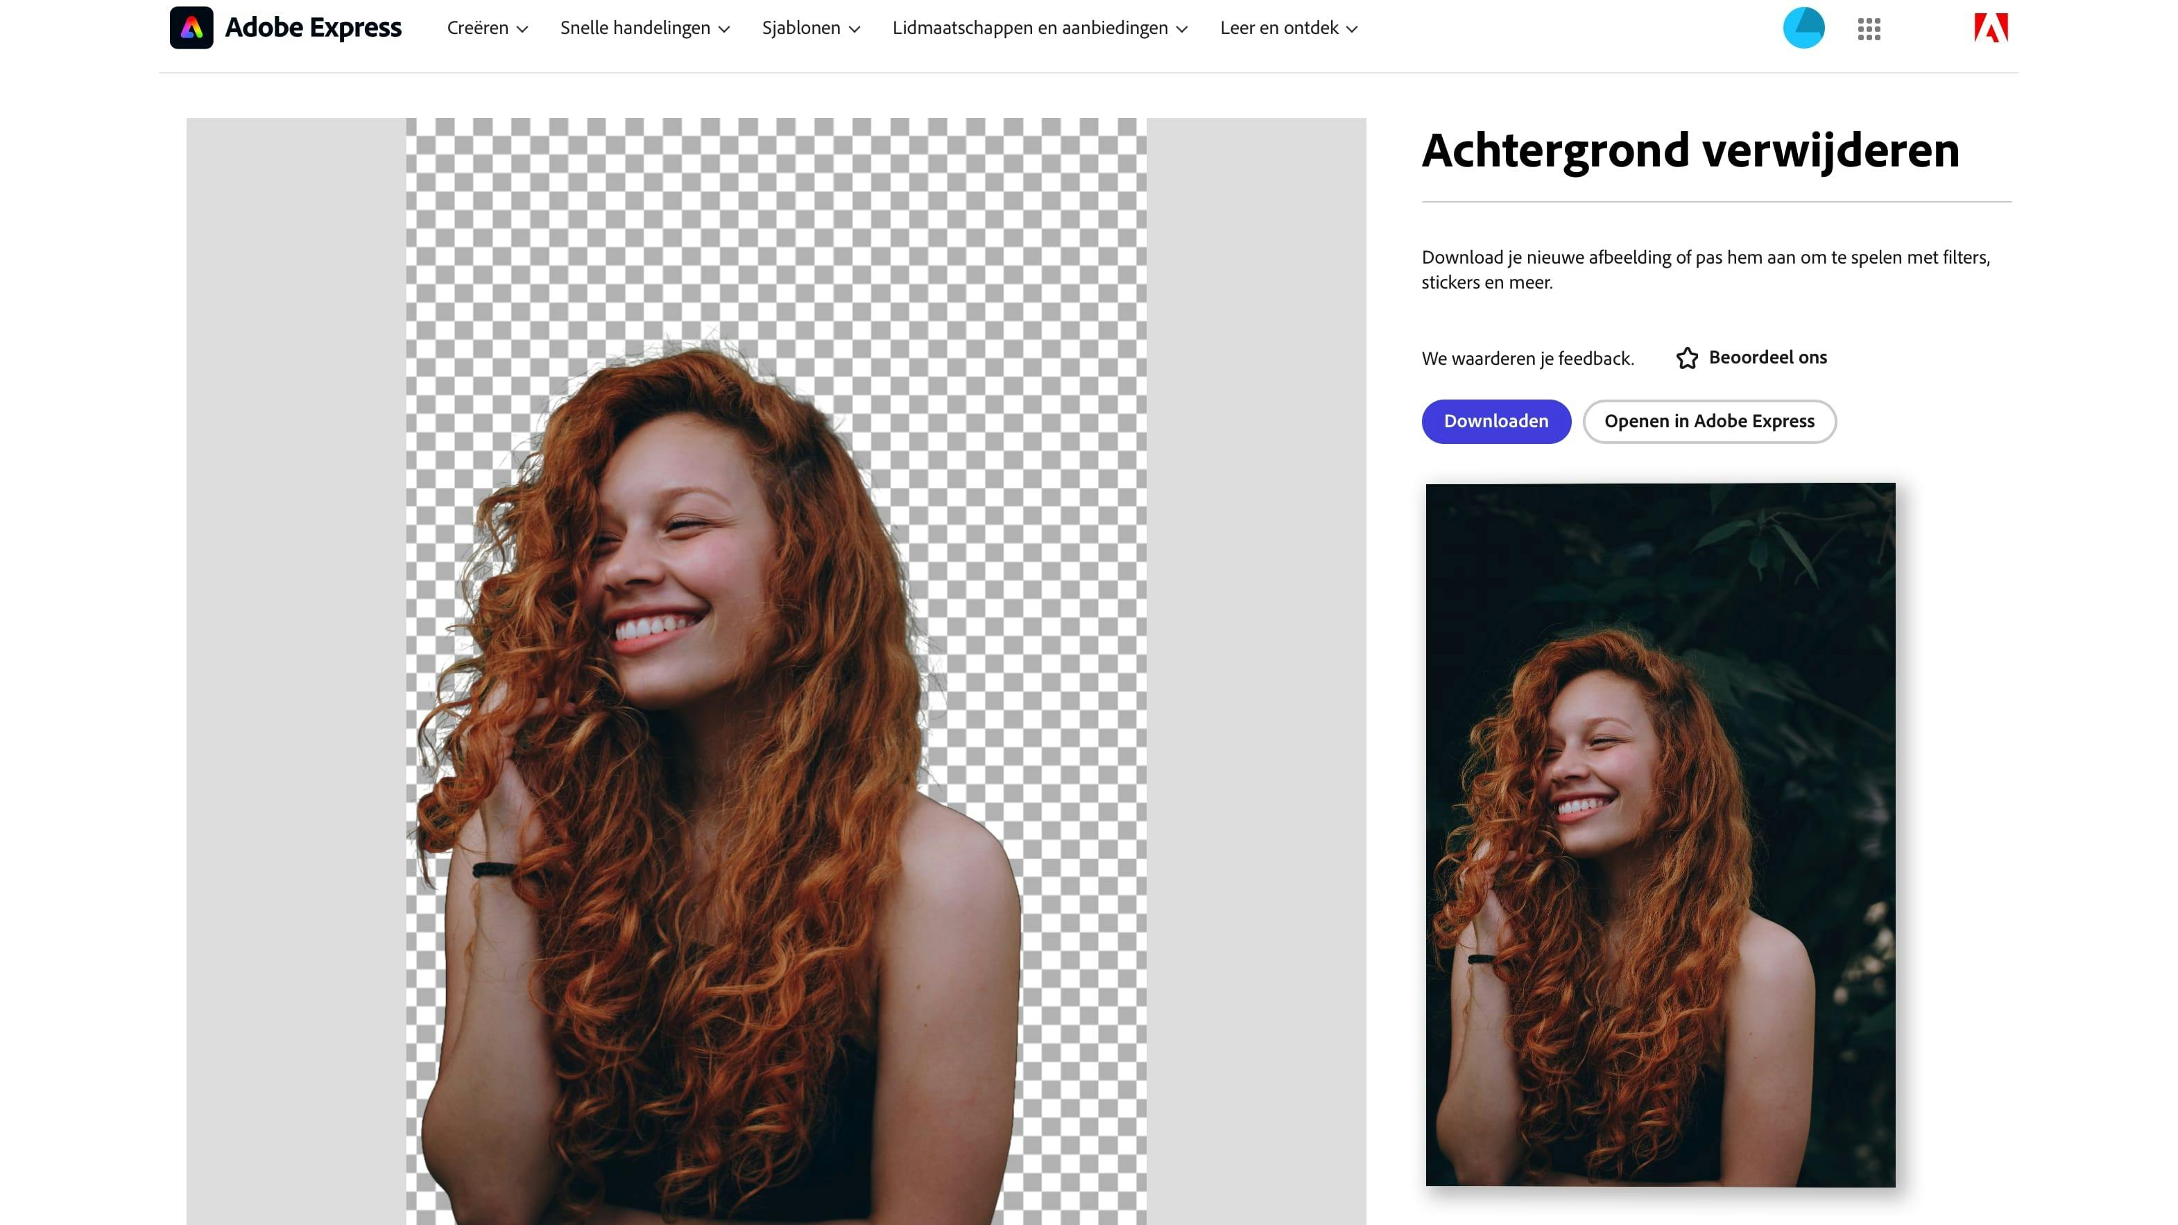The width and height of the screenshot is (2178, 1225).
Task: Expand the Snelle handelingen chevron
Action: (x=723, y=30)
